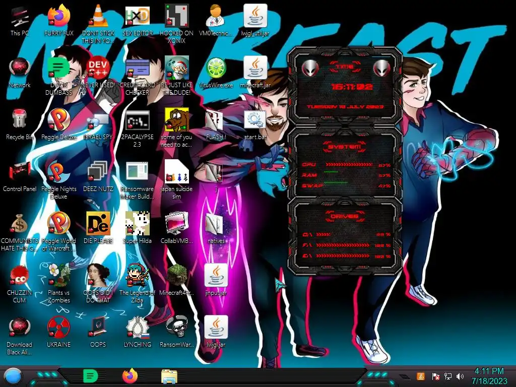Select the money bag COMMUNISTS HATE THIS icon
The image size is (516, 387).
pyautogui.click(x=20, y=232)
